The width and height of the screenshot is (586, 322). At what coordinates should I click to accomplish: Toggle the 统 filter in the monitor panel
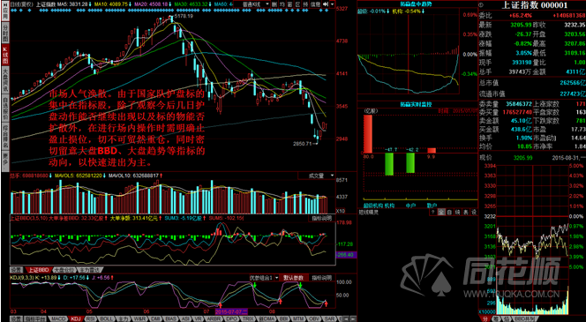(458, 212)
